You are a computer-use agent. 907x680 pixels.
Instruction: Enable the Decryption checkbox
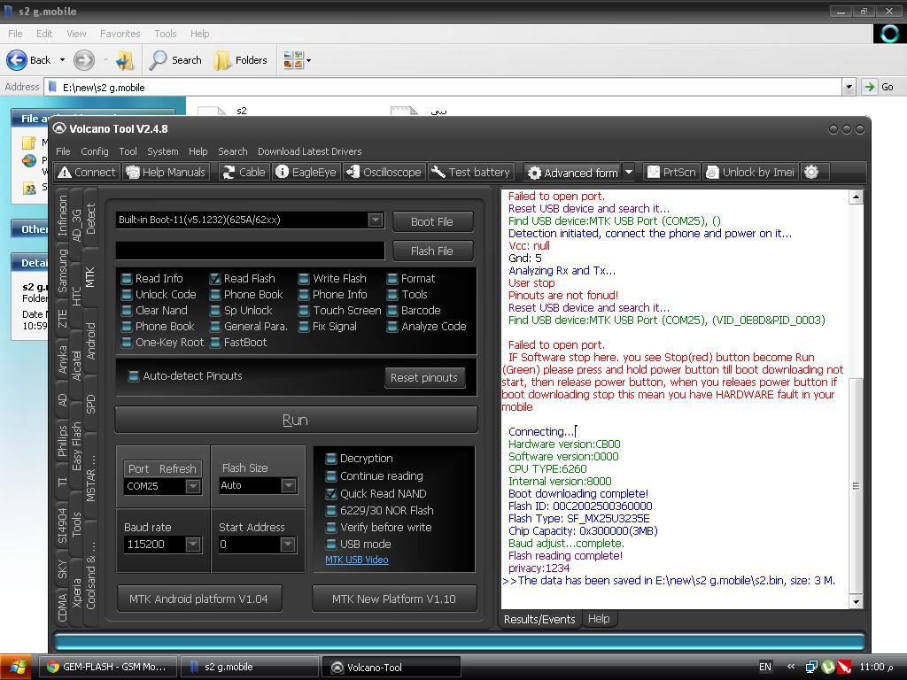point(331,459)
